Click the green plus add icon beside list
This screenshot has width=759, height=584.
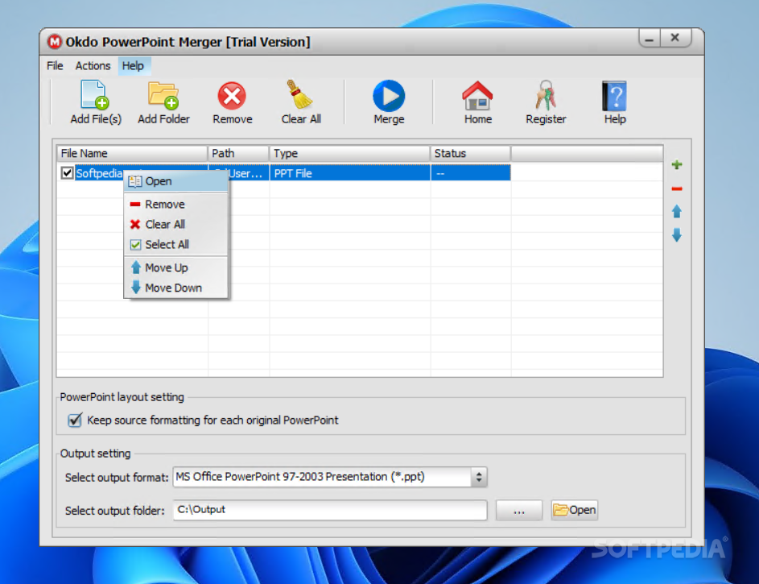pos(677,165)
